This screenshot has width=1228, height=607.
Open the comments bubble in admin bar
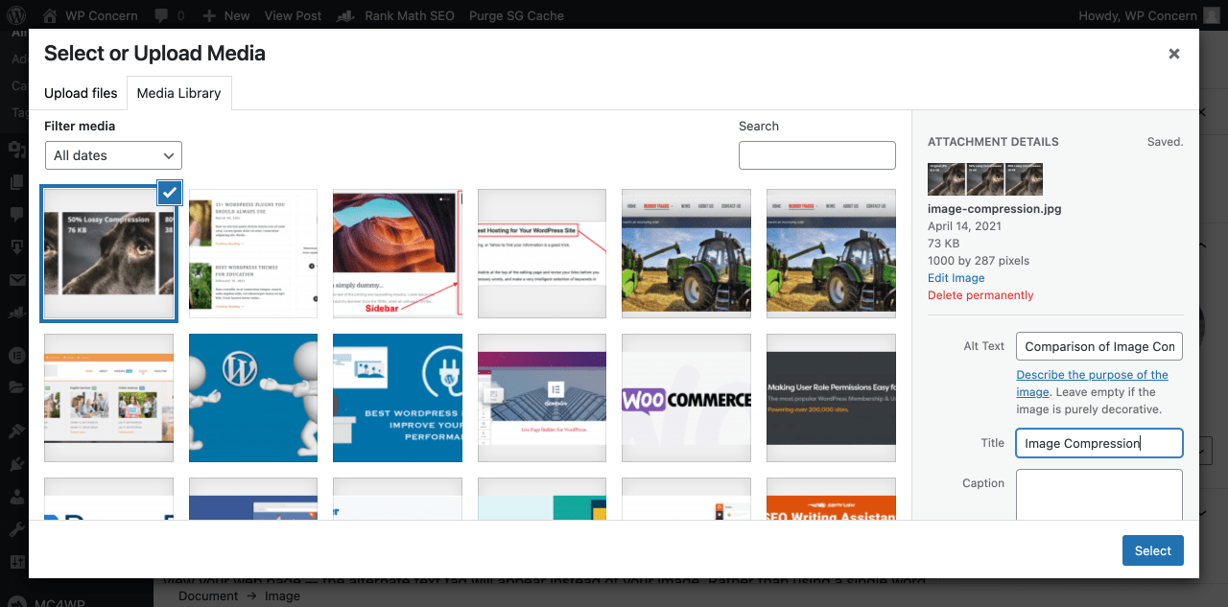tap(168, 15)
